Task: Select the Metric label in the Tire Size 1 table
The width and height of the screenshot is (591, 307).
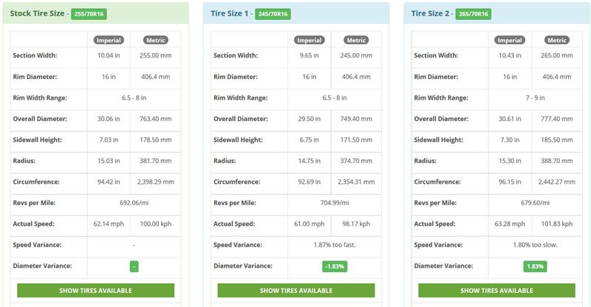Action: 356,40
